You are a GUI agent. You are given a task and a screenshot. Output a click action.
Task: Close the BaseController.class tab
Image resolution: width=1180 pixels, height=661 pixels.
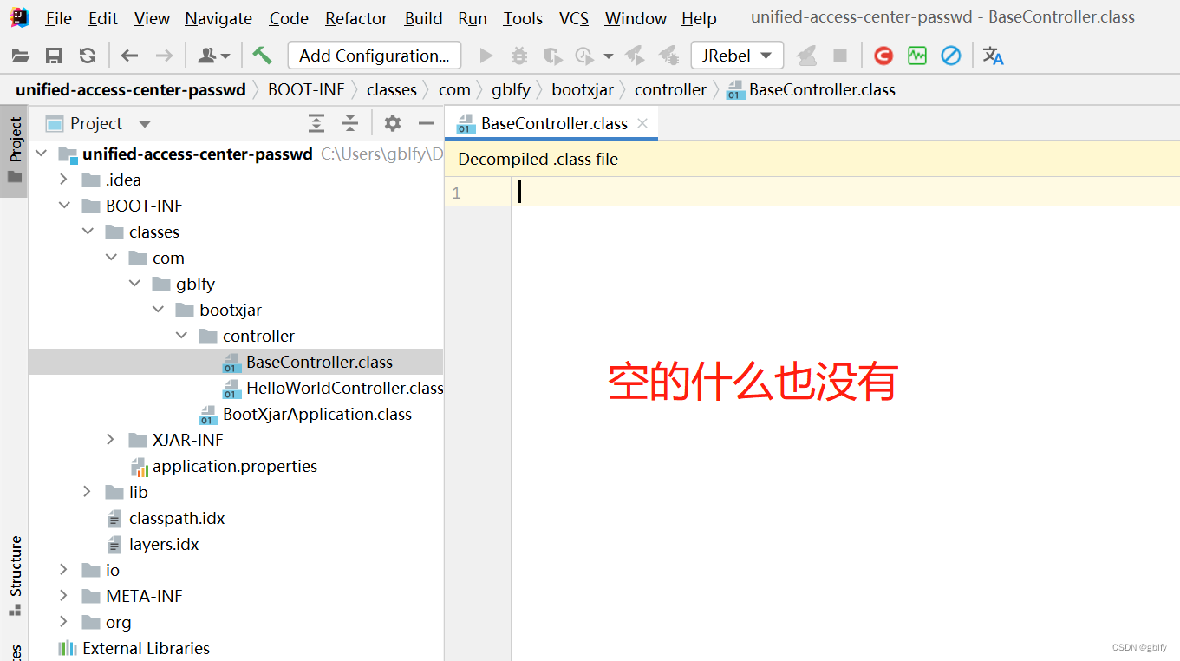point(642,123)
